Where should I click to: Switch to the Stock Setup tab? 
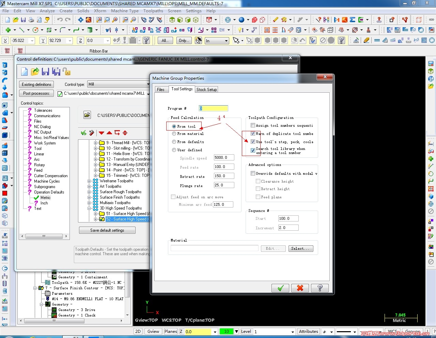(207, 89)
